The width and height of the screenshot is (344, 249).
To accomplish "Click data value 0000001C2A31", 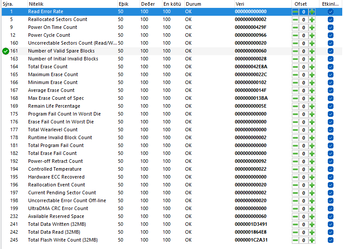I will tap(251, 240).
